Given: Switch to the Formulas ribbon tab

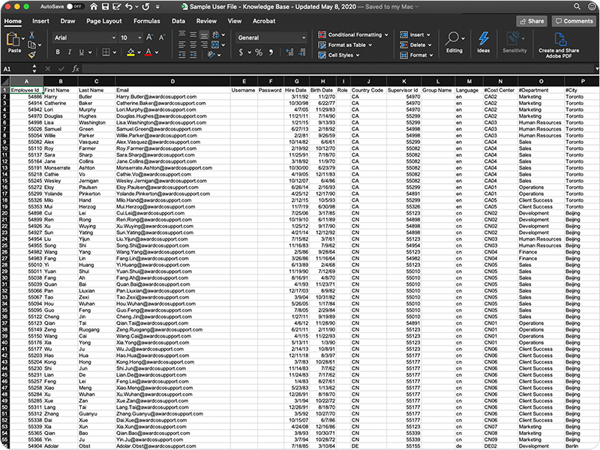Looking at the screenshot, I should click(146, 21).
